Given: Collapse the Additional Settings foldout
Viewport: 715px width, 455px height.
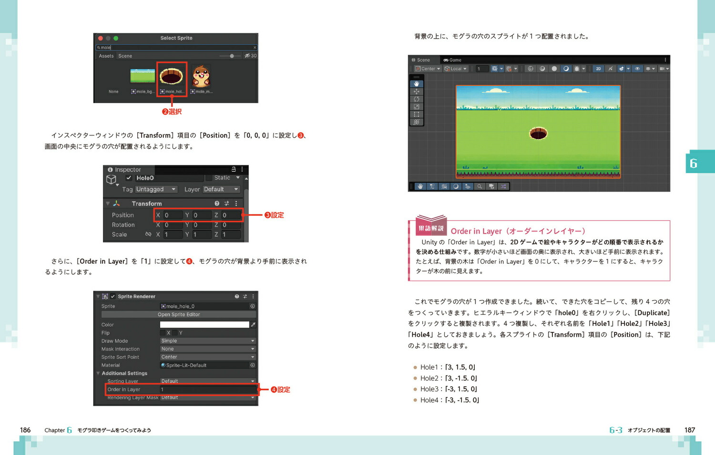Looking at the screenshot, I should pyautogui.click(x=98, y=373).
